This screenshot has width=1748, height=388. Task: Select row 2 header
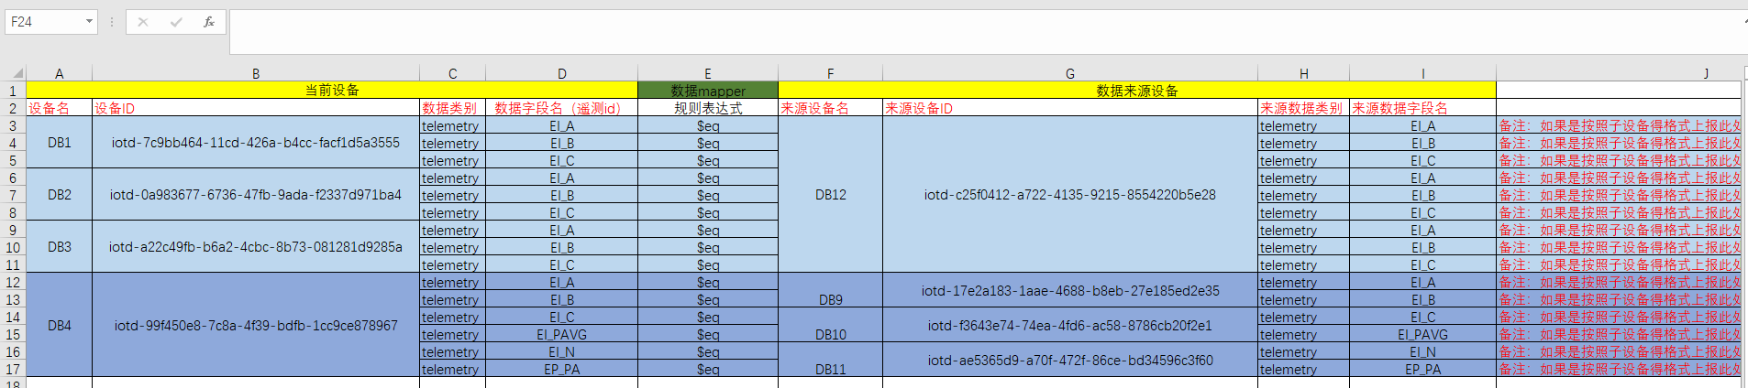(13, 108)
